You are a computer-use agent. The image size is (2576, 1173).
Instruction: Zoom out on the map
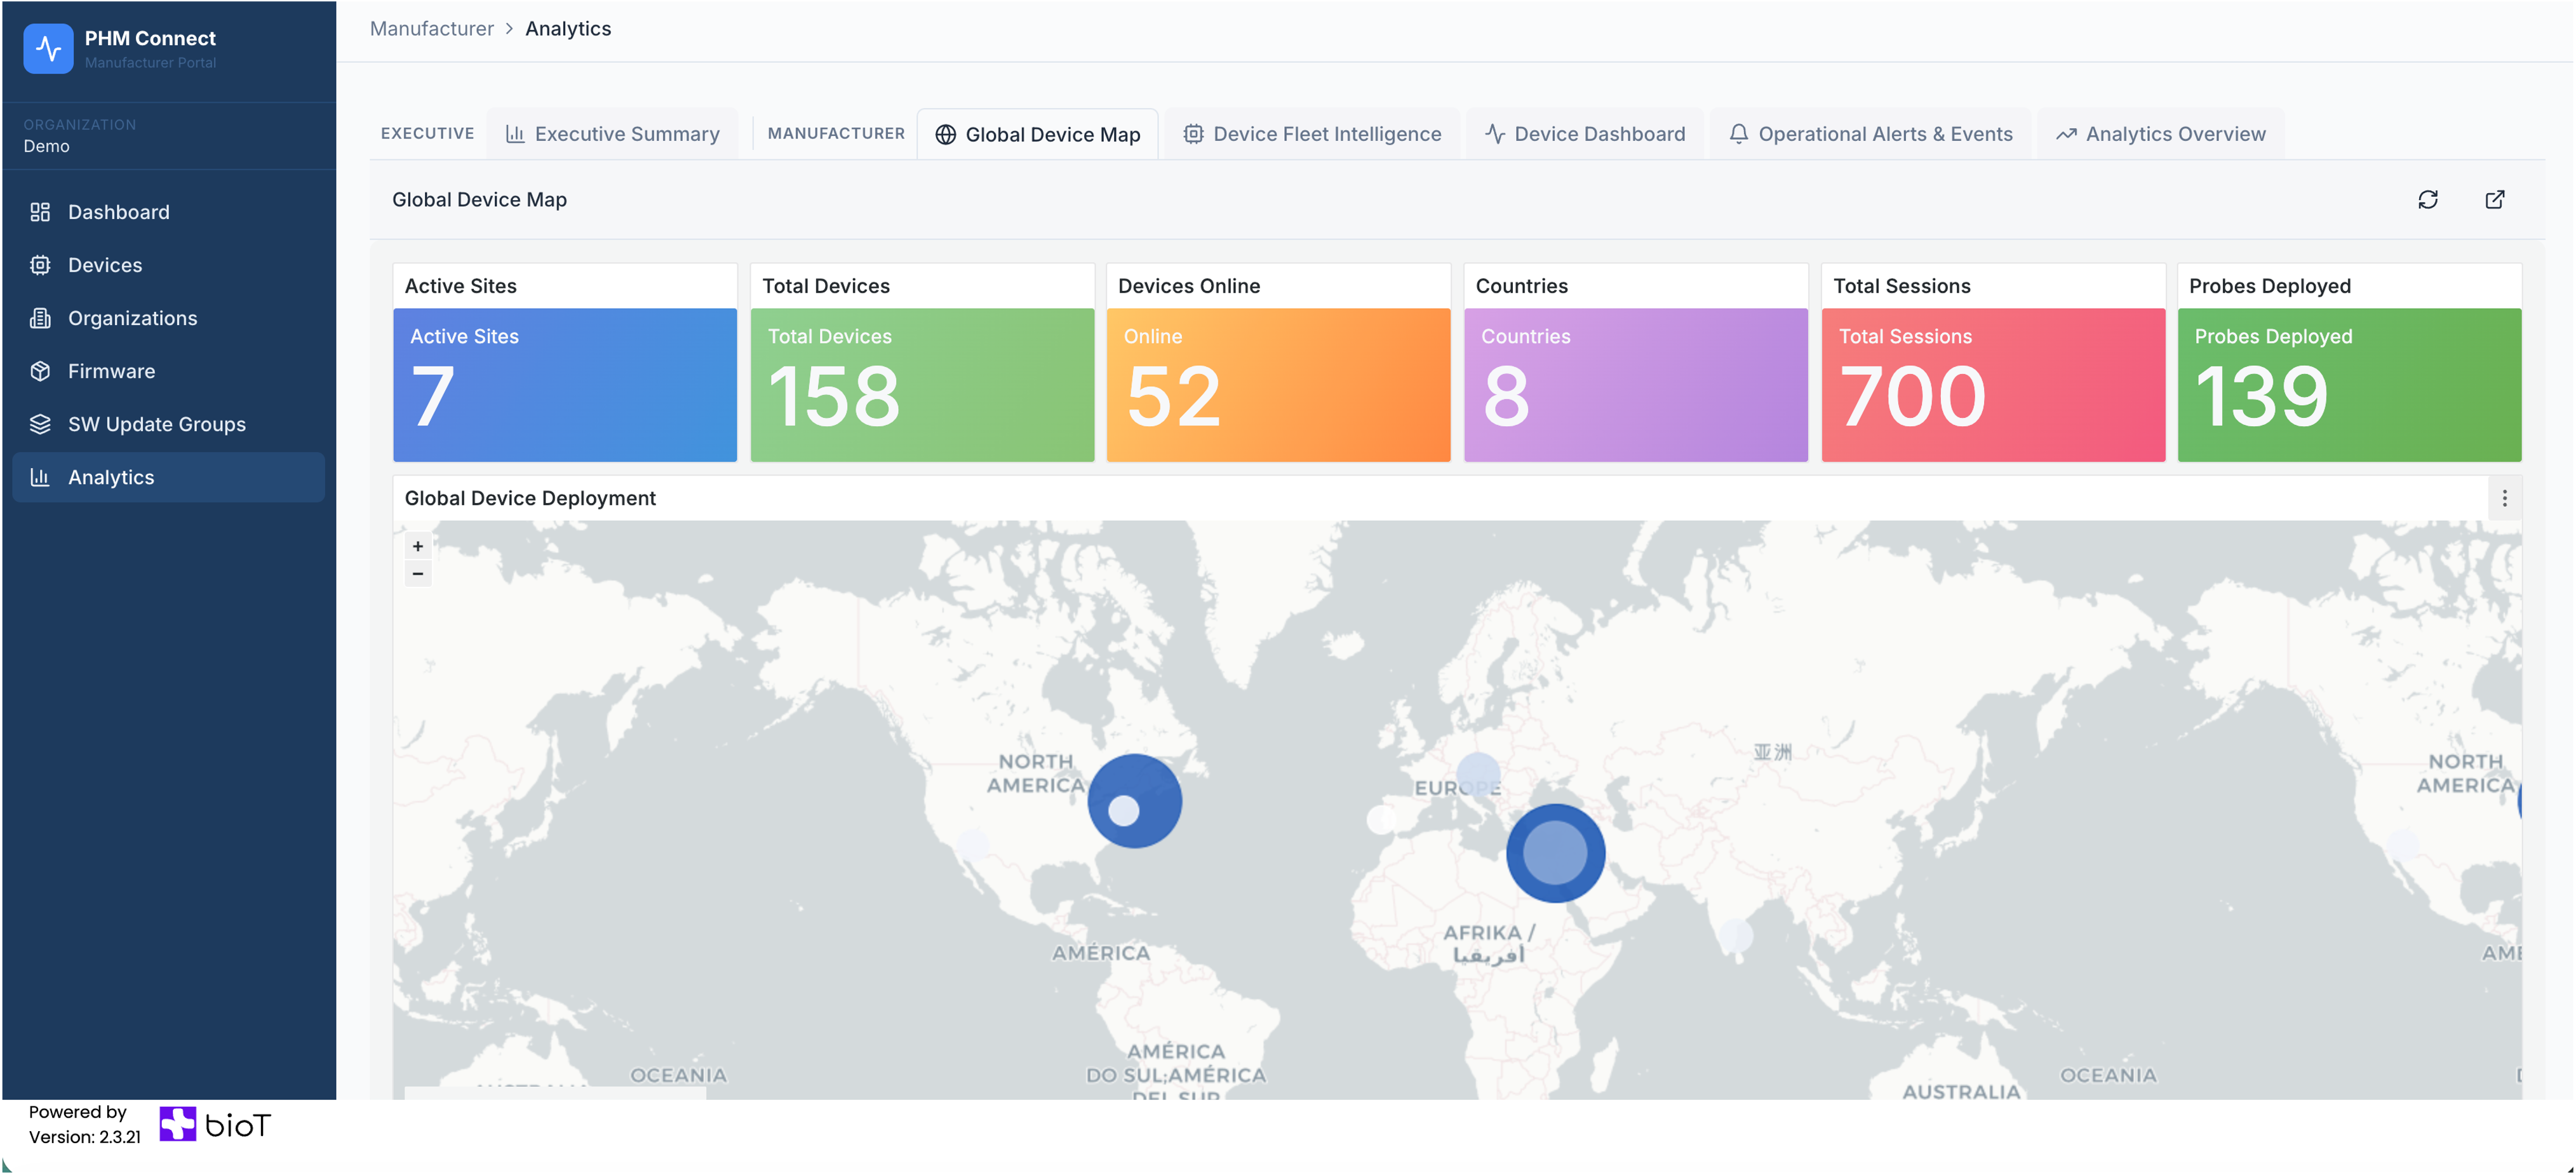click(418, 574)
